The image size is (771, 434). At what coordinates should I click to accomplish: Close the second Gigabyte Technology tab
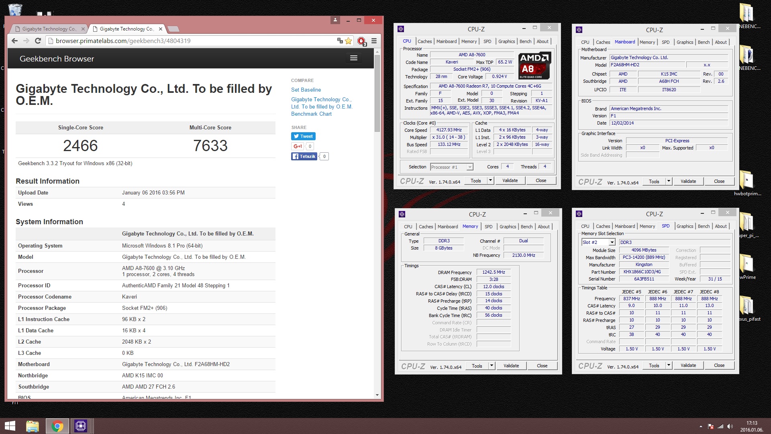click(x=160, y=29)
